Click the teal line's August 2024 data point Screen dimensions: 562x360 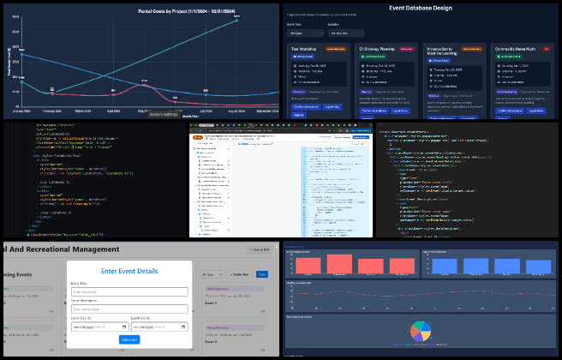point(236,21)
